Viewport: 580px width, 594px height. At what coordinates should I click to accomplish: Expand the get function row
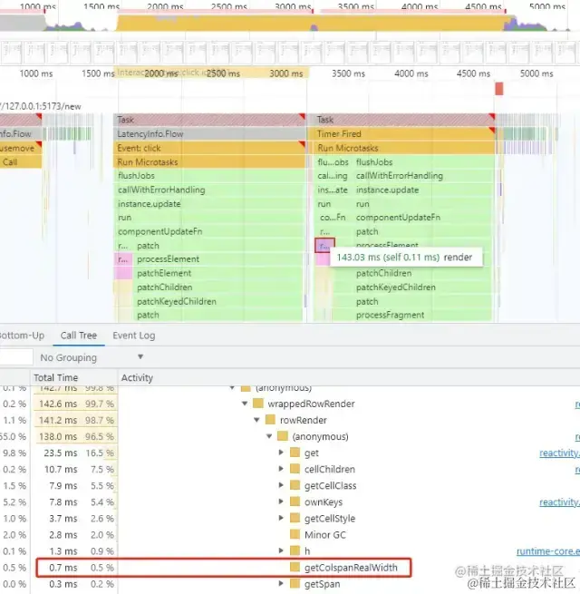281,453
